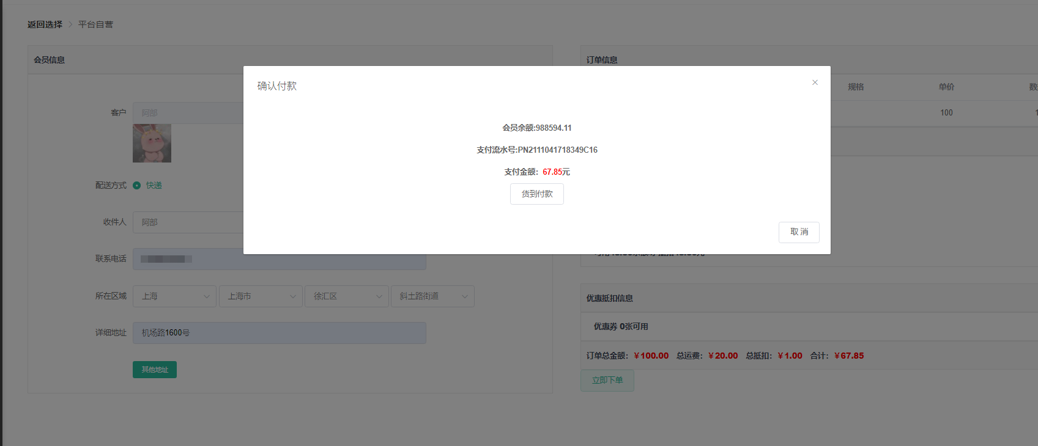Screen dimensions: 1038x446
Task: Click the breadcrumb separator arrow icon
Action: (x=70, y=24)
